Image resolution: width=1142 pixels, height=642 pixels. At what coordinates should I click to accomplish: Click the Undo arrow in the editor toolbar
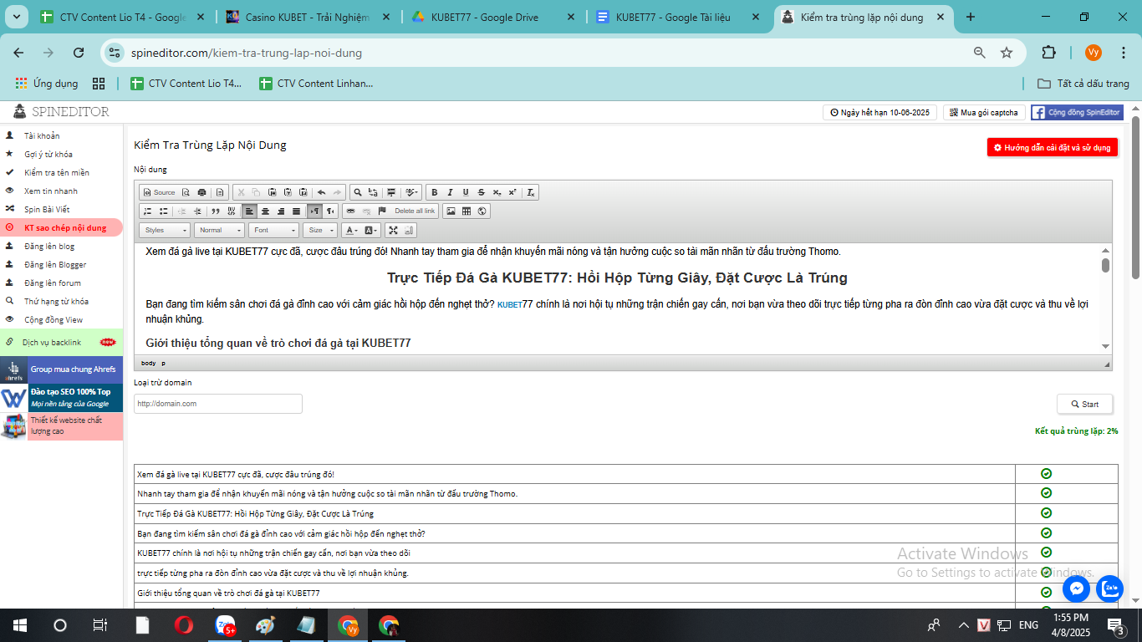pyautogui.click(x=321, y=192)
